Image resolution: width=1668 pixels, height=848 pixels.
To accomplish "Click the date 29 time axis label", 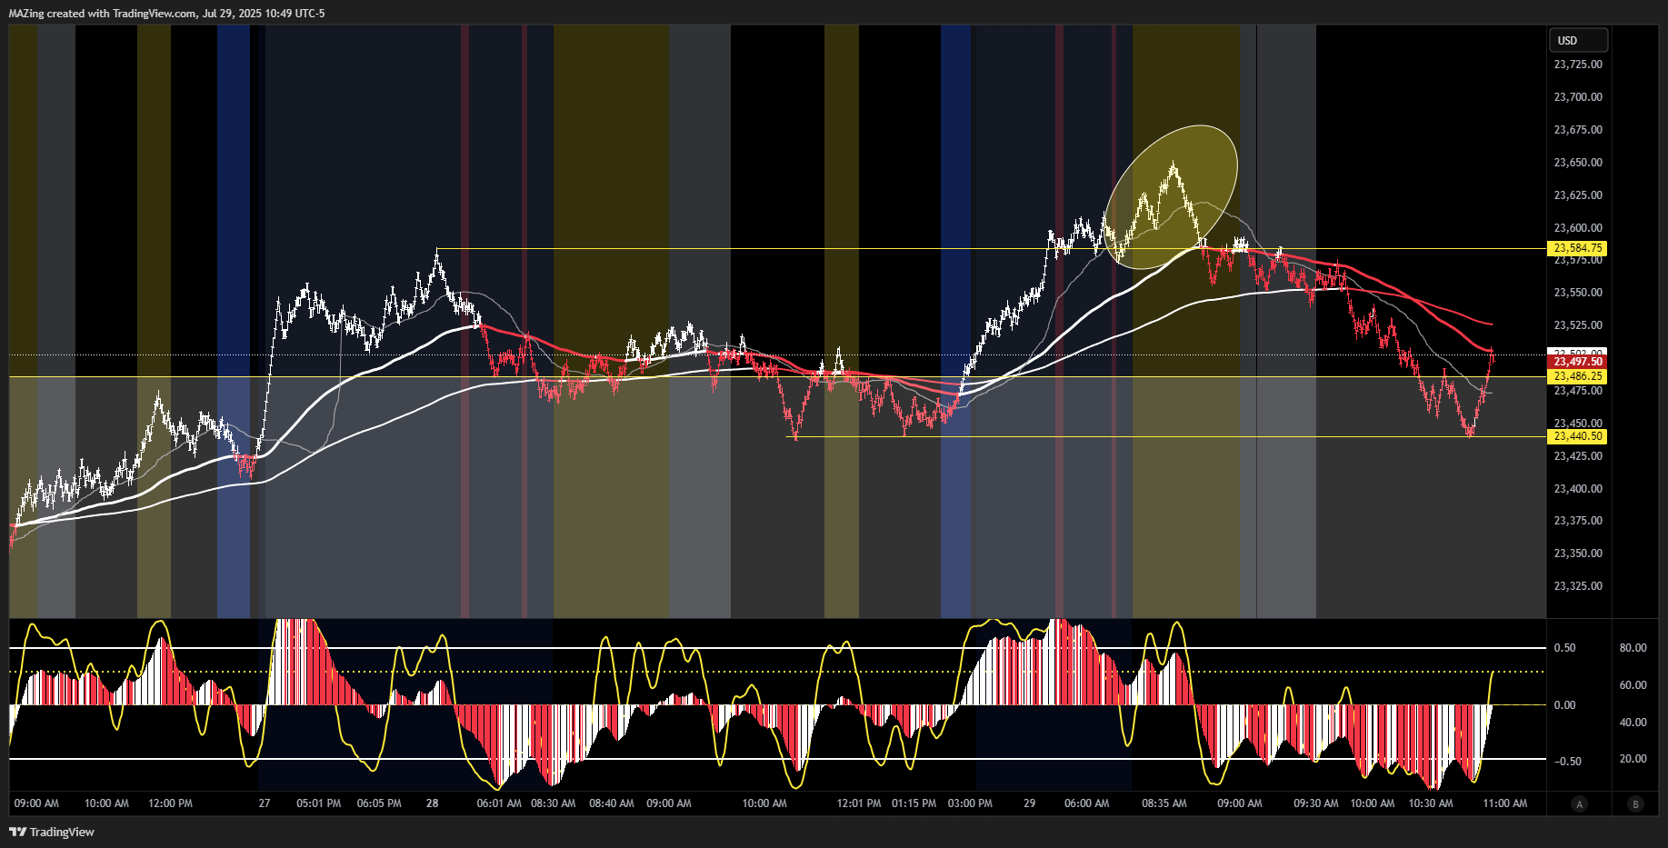I will pyautogui.click(x=1029, y=803).
